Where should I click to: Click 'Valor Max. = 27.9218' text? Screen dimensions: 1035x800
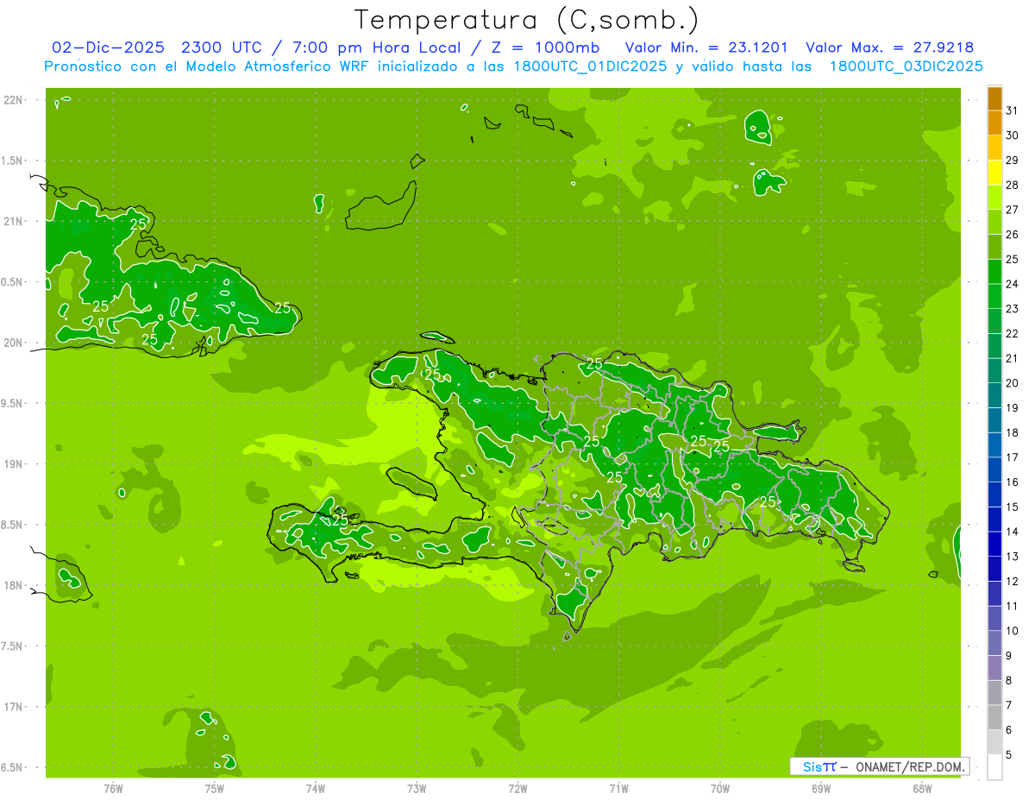[x=890, y=47]
